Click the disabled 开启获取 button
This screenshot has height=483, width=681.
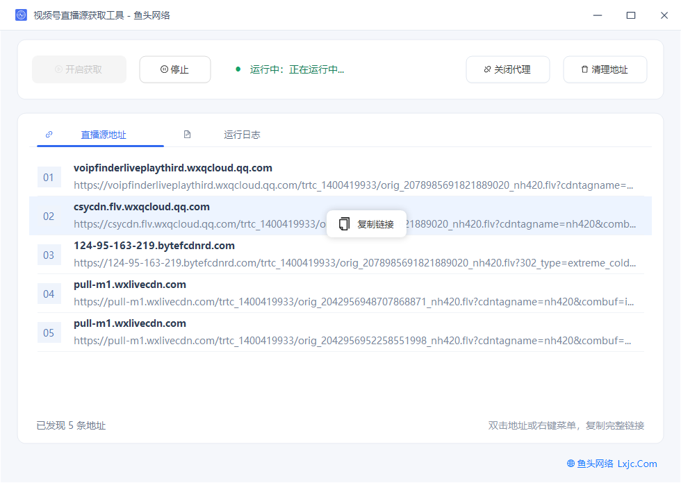click(79, 69)
